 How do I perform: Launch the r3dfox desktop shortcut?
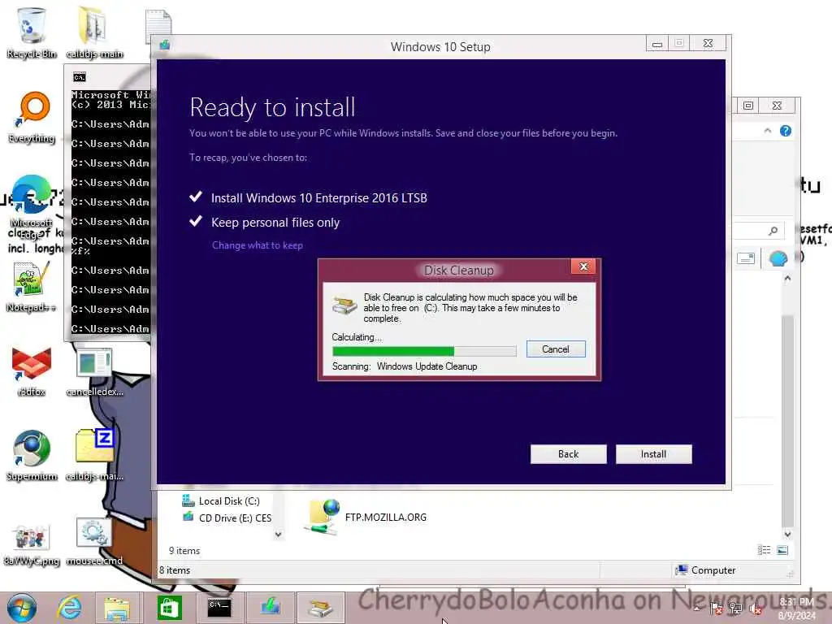coord(32,371)
